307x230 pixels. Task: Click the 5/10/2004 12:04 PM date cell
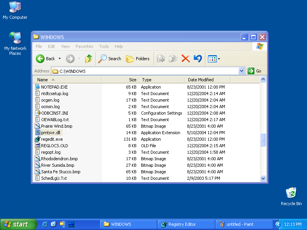(x=206, y=133)
